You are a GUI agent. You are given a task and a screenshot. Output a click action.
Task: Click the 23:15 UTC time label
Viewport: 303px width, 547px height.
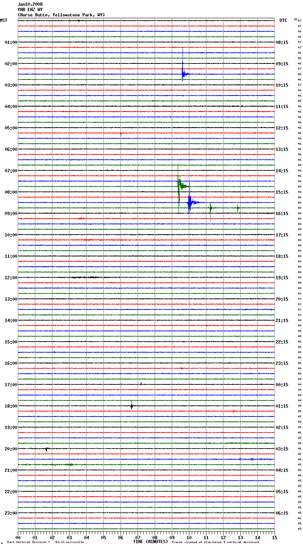282,363
